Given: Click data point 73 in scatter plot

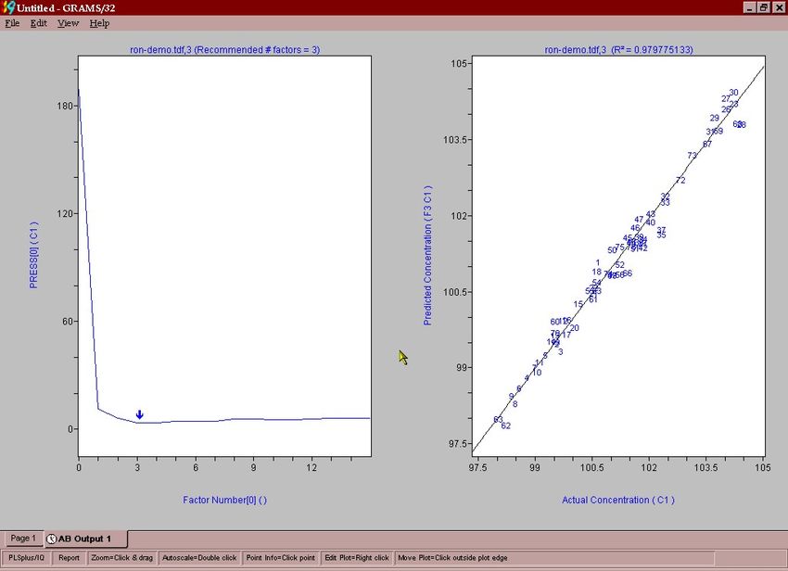Looking at the screenshot, I should 692,156.
